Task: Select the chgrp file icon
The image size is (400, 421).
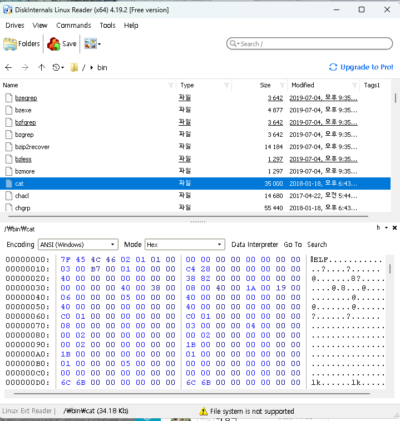Action: pos(9,207)
